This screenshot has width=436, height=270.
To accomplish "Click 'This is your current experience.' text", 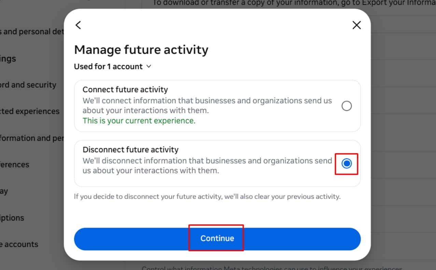I will pos(139,121).
